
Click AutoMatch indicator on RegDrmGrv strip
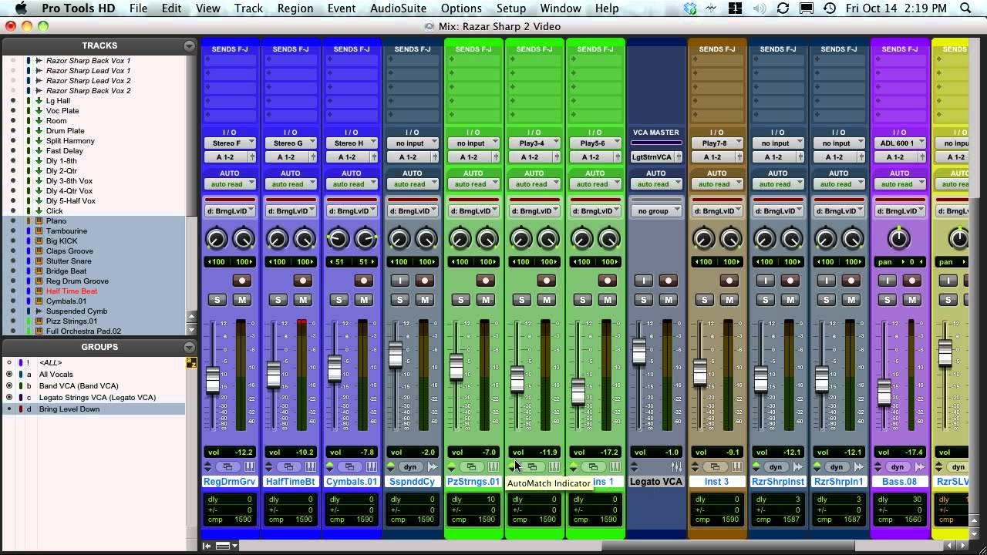(x=207, y=467)
